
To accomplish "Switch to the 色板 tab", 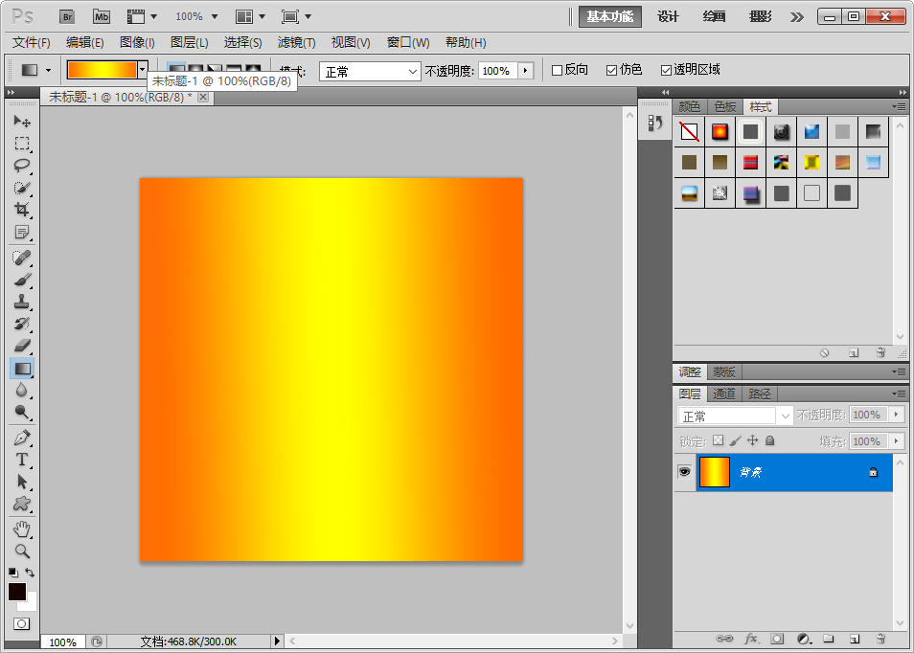I will (725, 106).
